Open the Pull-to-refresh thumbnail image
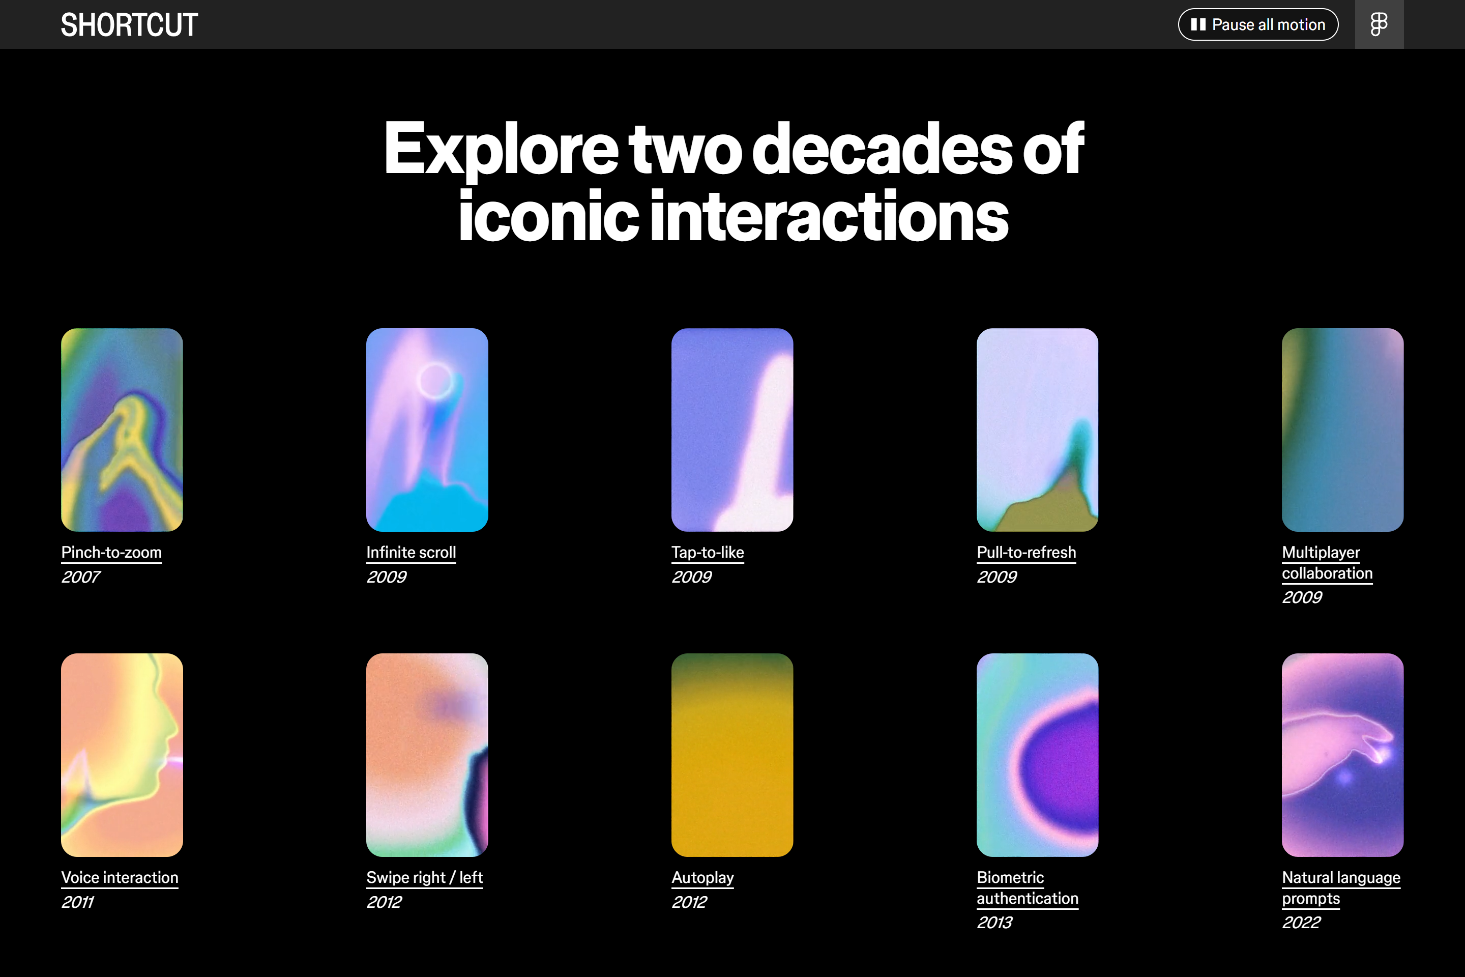 (x=1037, y=429)
